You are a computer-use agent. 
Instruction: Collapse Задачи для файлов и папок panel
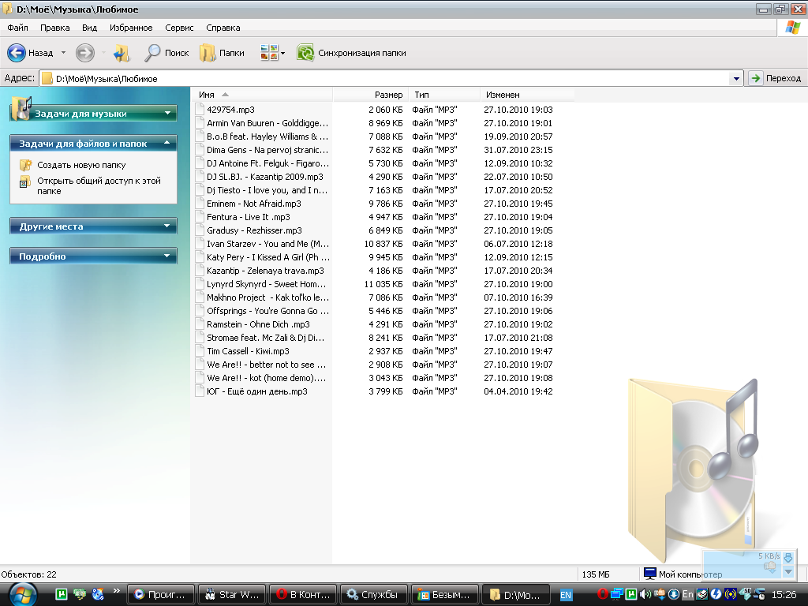167,143
